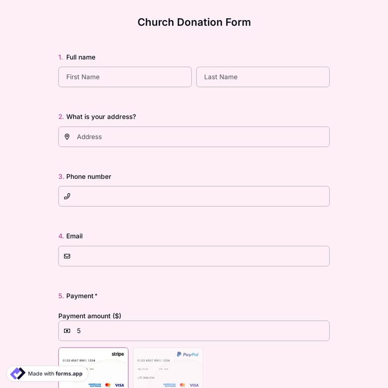Click the Church Donation Form title
The height and width of the screenshot is (388, 388).
(x=194, y=22)
